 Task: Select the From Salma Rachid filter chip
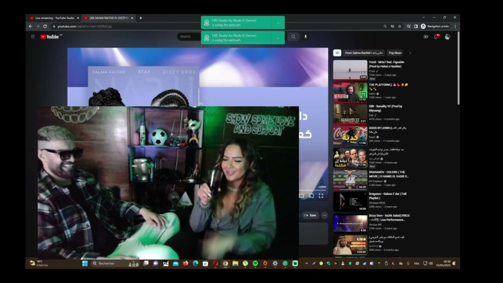(x=363, y=53)
